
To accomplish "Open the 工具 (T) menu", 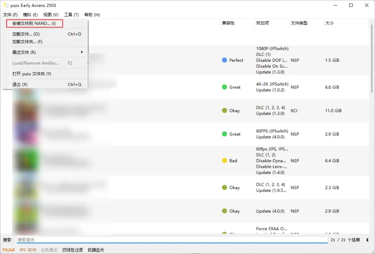I will 71,15.
